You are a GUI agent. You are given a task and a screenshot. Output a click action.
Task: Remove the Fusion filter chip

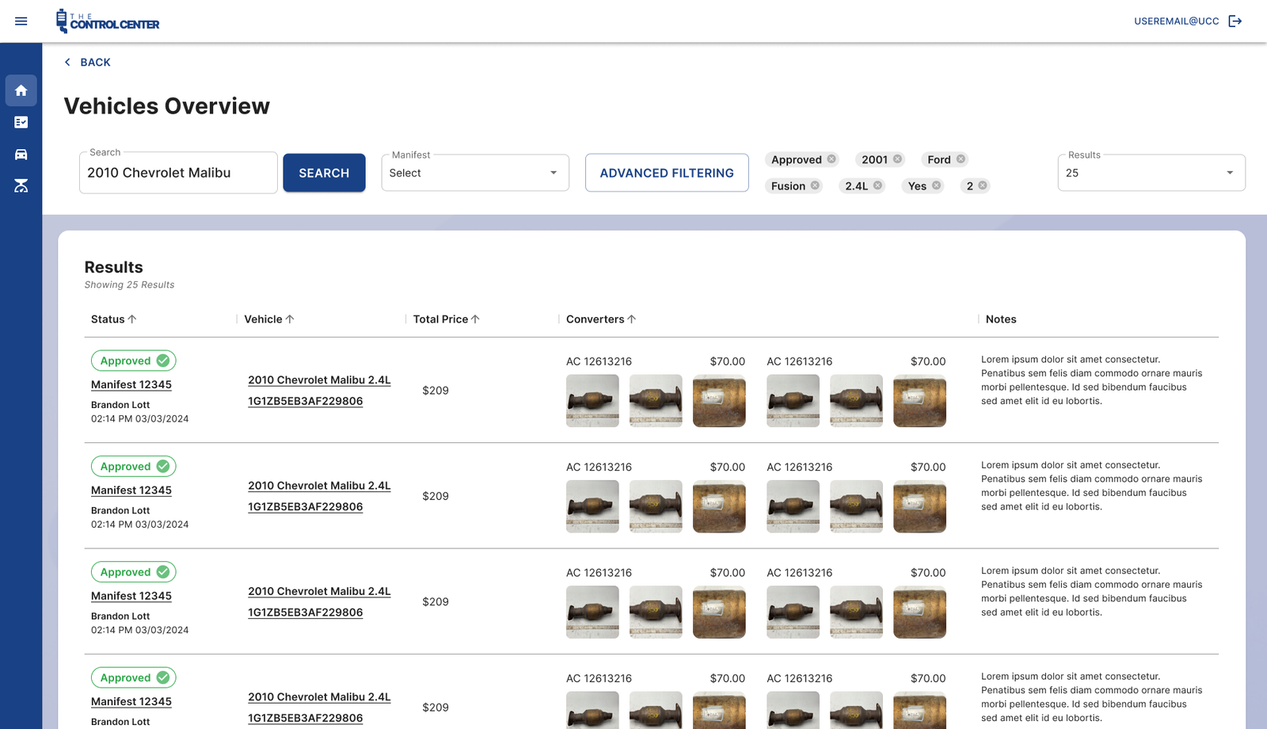coord(815,185)
